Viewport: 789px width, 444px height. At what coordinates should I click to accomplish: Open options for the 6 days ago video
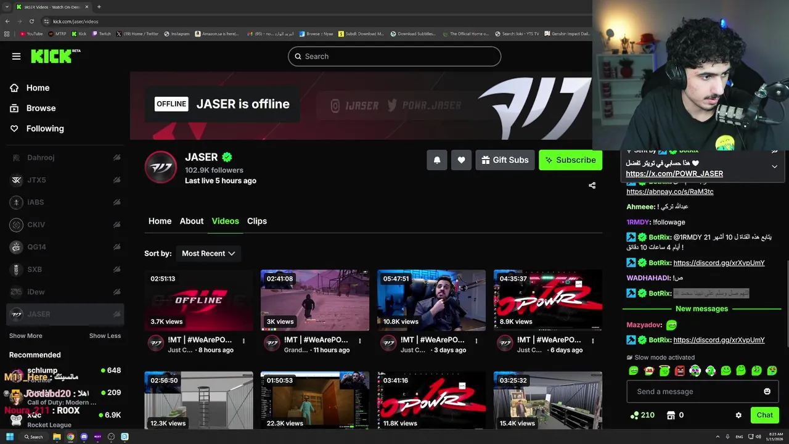coord(593,340)
